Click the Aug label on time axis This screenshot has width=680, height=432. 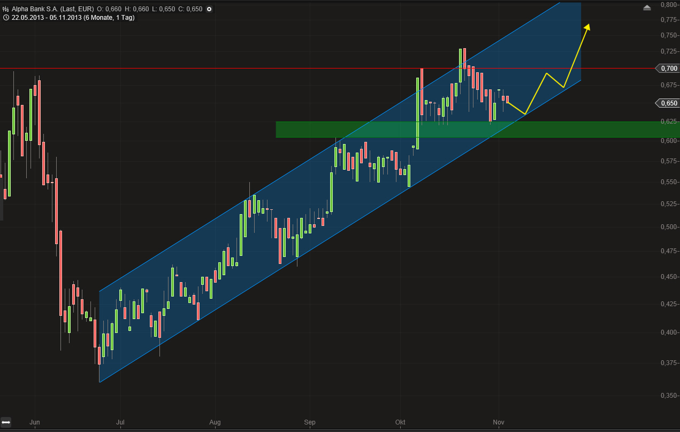(215, 423)
